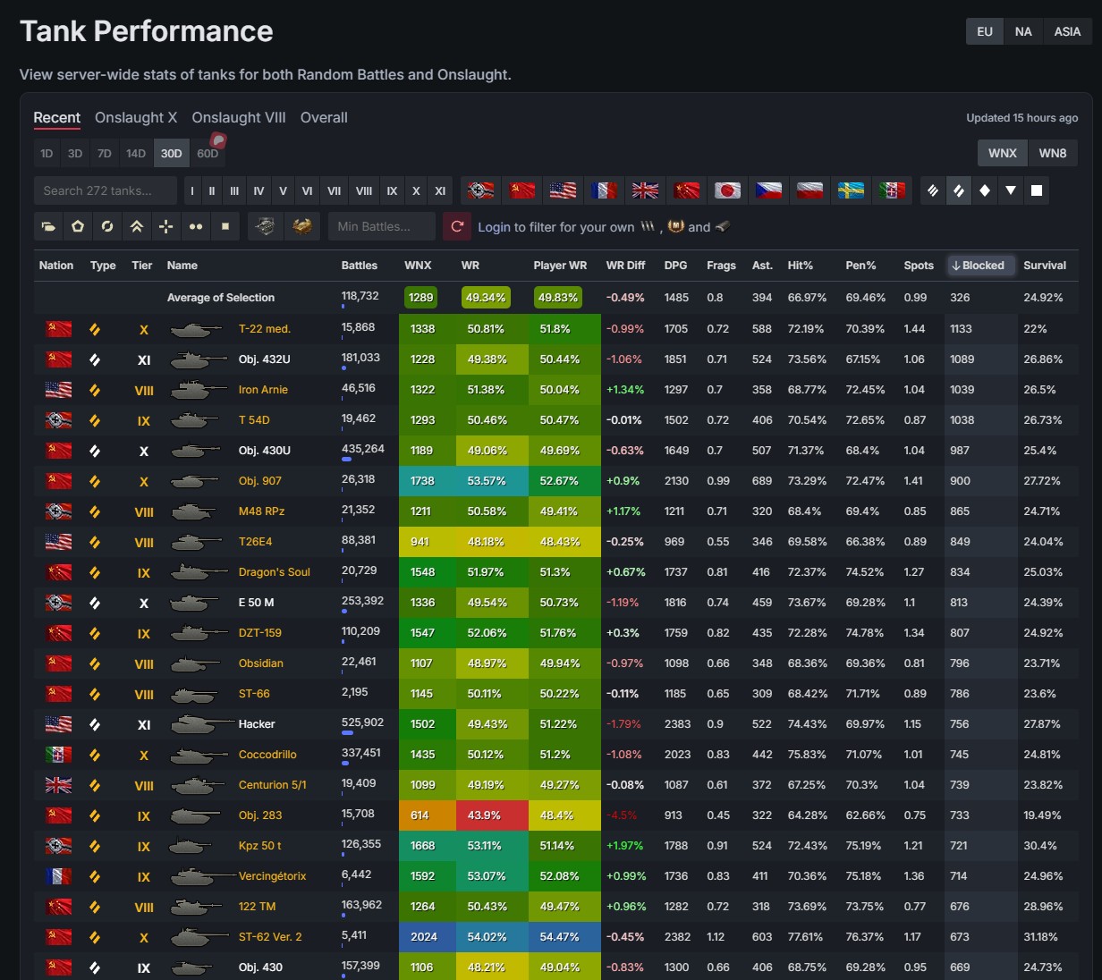
Task: Sort by the Survival column header
Action: (1045, 266)
